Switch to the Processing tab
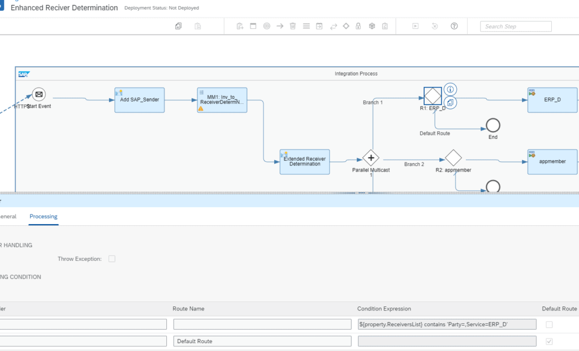 43,217
